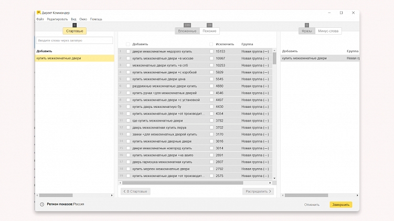Close the Директ Коммандер window
394x221 pixels.
coord(353,13)
